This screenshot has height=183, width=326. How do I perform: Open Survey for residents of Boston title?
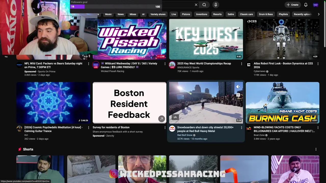pyautogui.click(x=111, y=127)
